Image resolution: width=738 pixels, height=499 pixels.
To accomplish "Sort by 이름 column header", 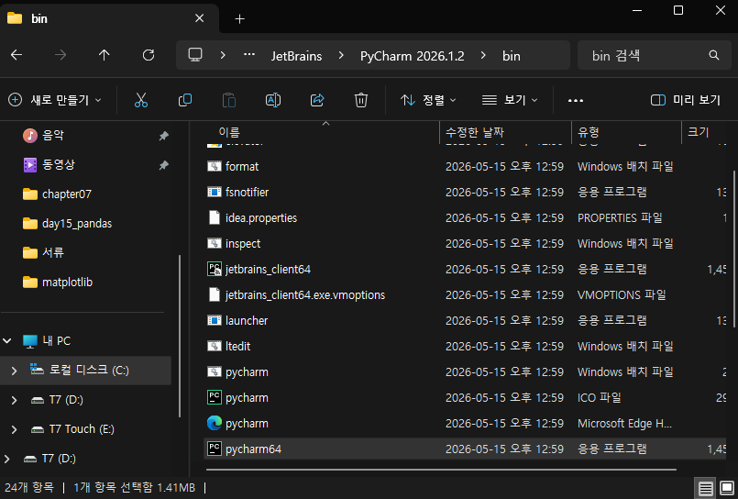I will tap(322, 132).
